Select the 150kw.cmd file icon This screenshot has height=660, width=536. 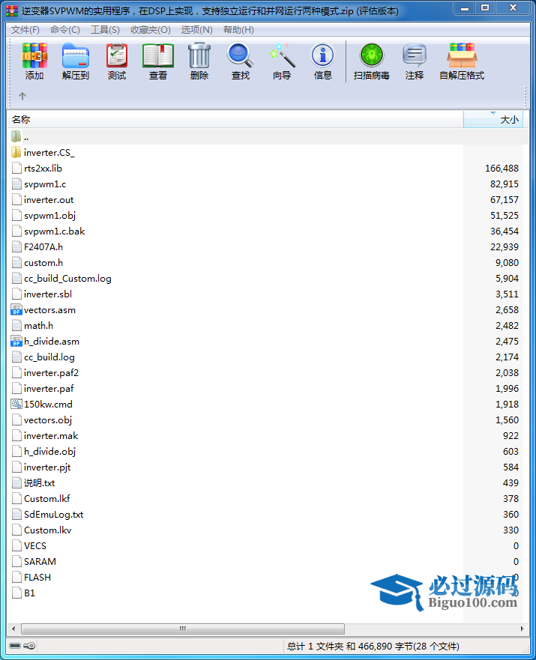(x=16, y=404)
